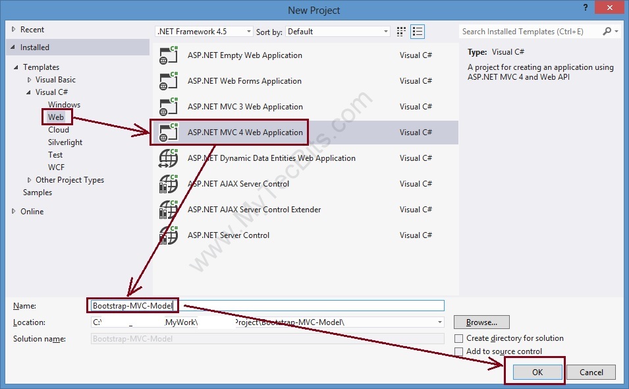This screenshot has height=389, width=629.
Task: Expand the Recent section
Action: (14, 29)
